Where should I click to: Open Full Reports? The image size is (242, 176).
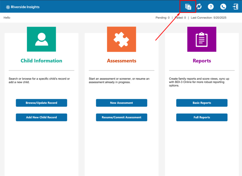point(202,117)
